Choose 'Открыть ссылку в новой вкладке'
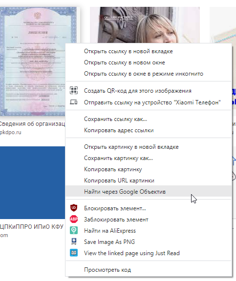This screenshot has width=236, height=281. click(x=149, y=51)
